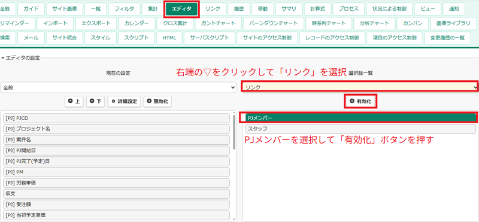Viewport: 479px width, 222px height.
Task: Switch to the 時系列チャート tab
Action: pos(329,23)
